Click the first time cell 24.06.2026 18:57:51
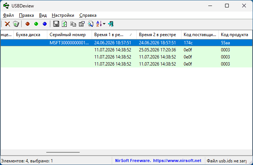Screen dimensions: 253x165 coord(113,43)
